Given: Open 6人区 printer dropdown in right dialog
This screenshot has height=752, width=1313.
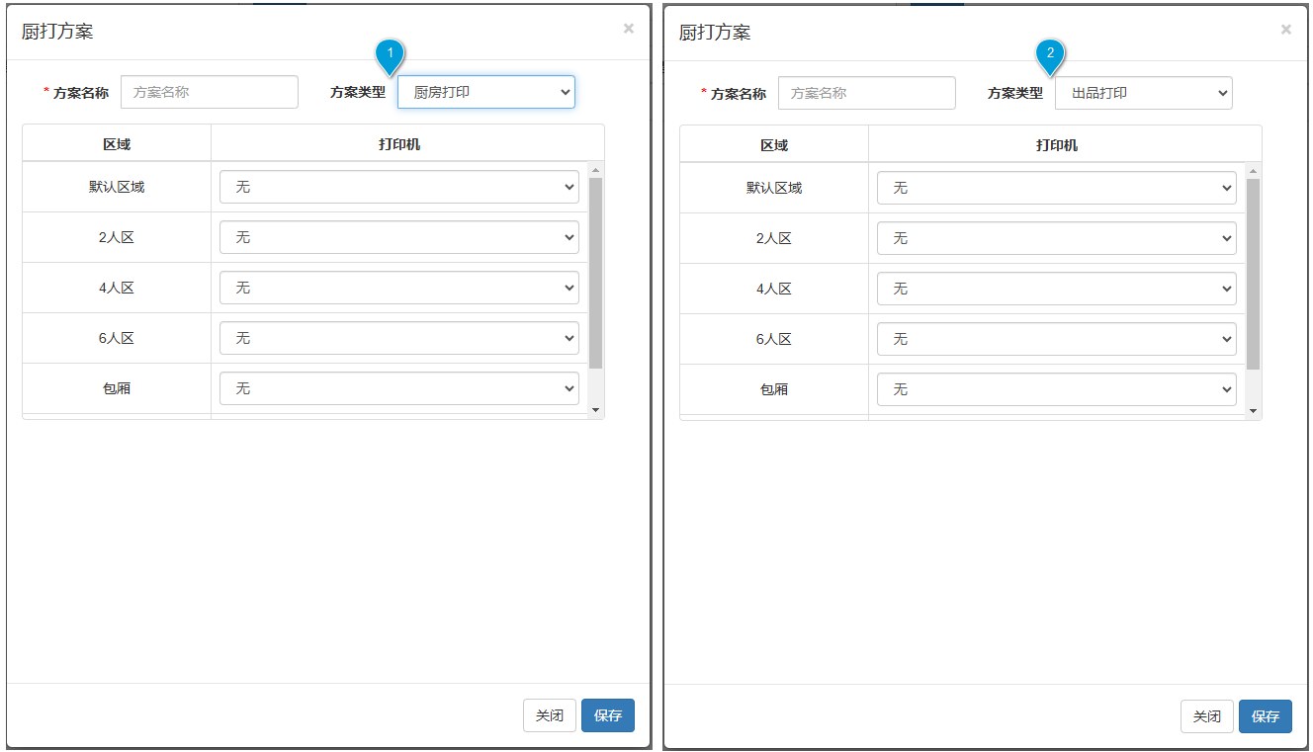Looking at the screenshot, I should pos(1057,339).
